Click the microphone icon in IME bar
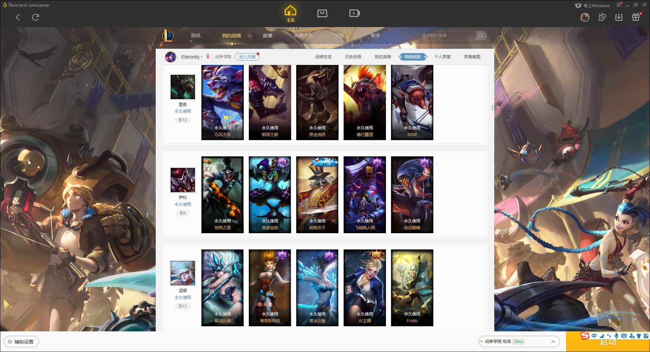The image size is (650, 352). (x=616, y=336)
